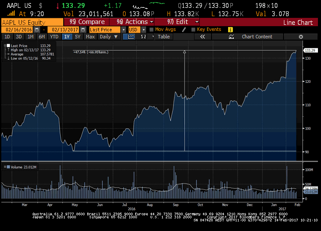Click the double-left collapse arrows
Image resolution: width=321 pixels, height=231 pixels.
tap(202, 37)
